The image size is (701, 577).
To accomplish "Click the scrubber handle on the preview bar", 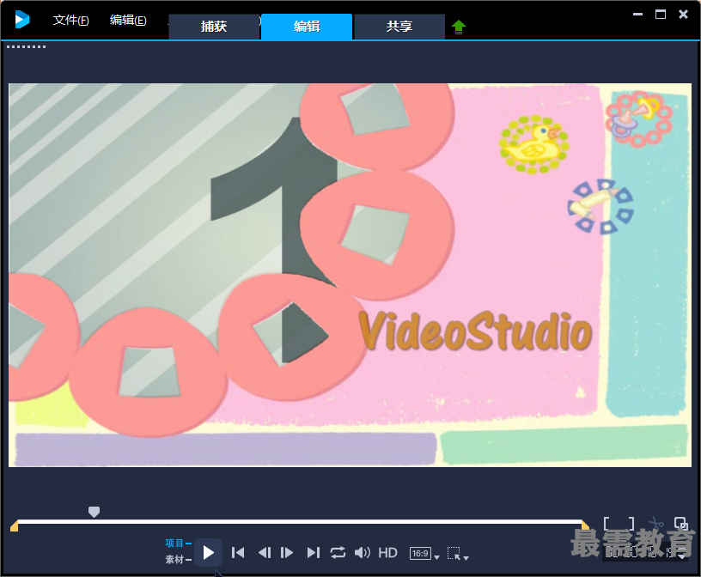I will [94, 512].
